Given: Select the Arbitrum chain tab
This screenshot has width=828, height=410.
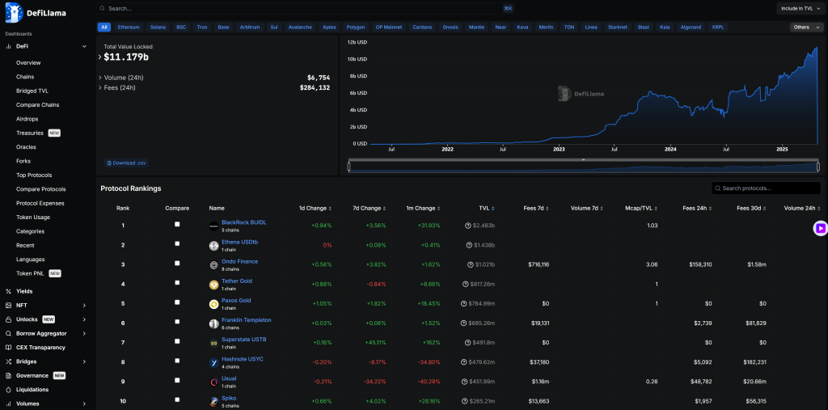Looking at the screenshot, I should click(x=250, y=27).
